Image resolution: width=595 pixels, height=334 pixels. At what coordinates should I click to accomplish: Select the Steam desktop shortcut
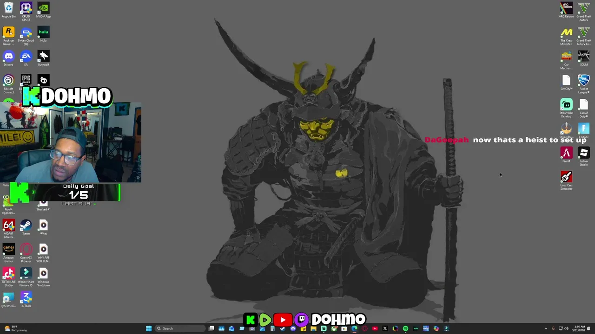[26, 227]
